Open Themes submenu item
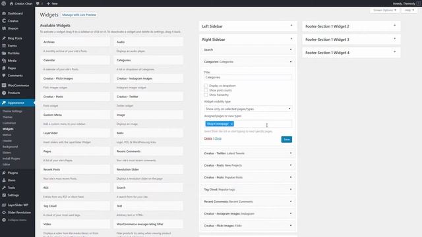Image resolution: width=422 pixels, height=237 pixels. pos(7,117)
